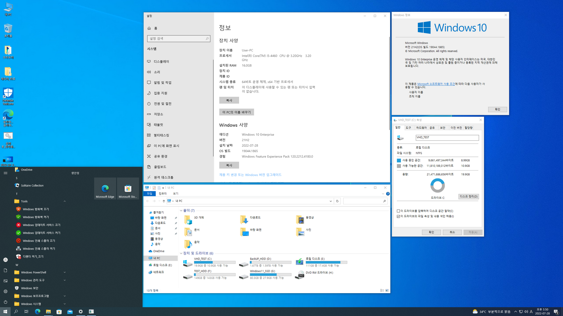Open the VHD_TEST (C:) drive
Screen dimensions: 563x316
click(209, 263)
